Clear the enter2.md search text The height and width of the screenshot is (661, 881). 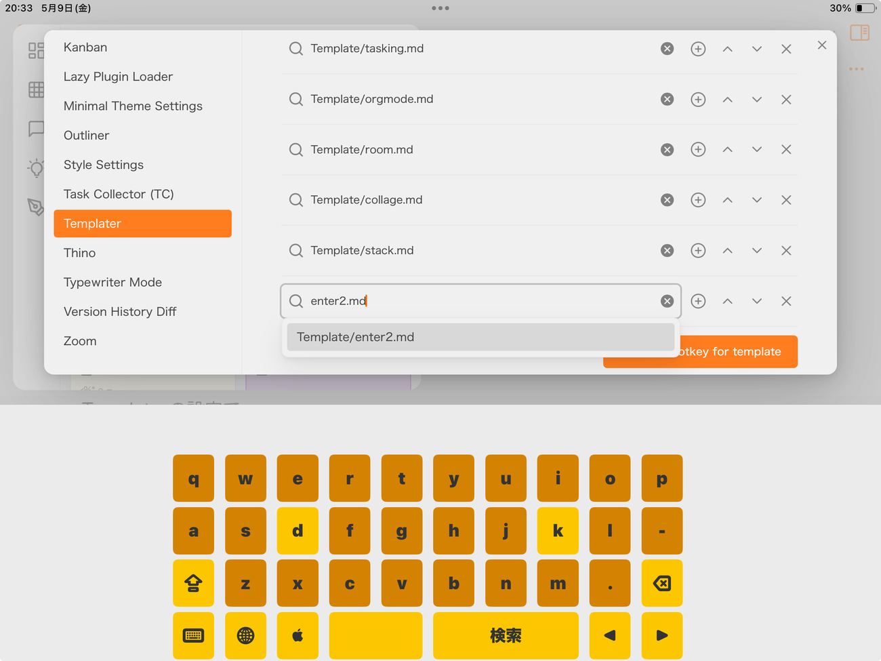668,301
